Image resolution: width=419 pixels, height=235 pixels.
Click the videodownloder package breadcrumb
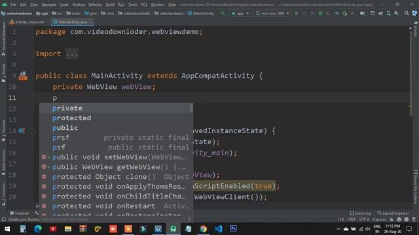pos(134,13)
